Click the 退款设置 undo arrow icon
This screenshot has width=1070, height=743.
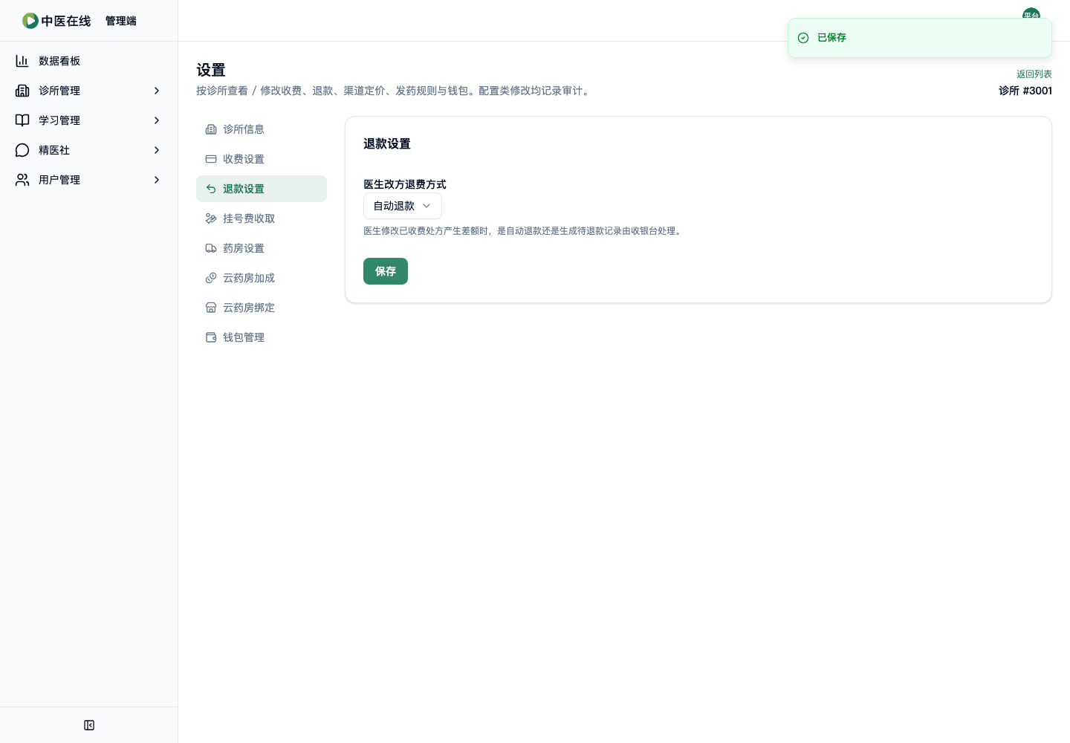211,189
